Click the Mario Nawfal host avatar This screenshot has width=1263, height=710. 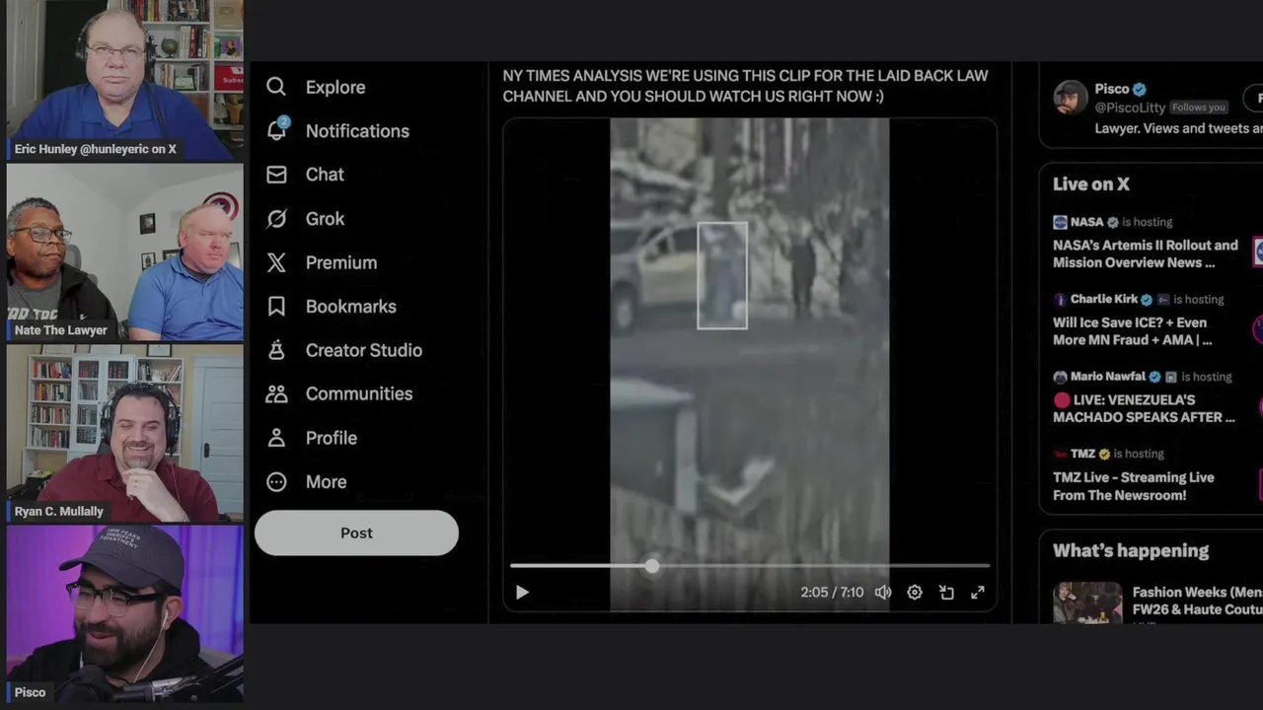click(x=1060, y=377)
